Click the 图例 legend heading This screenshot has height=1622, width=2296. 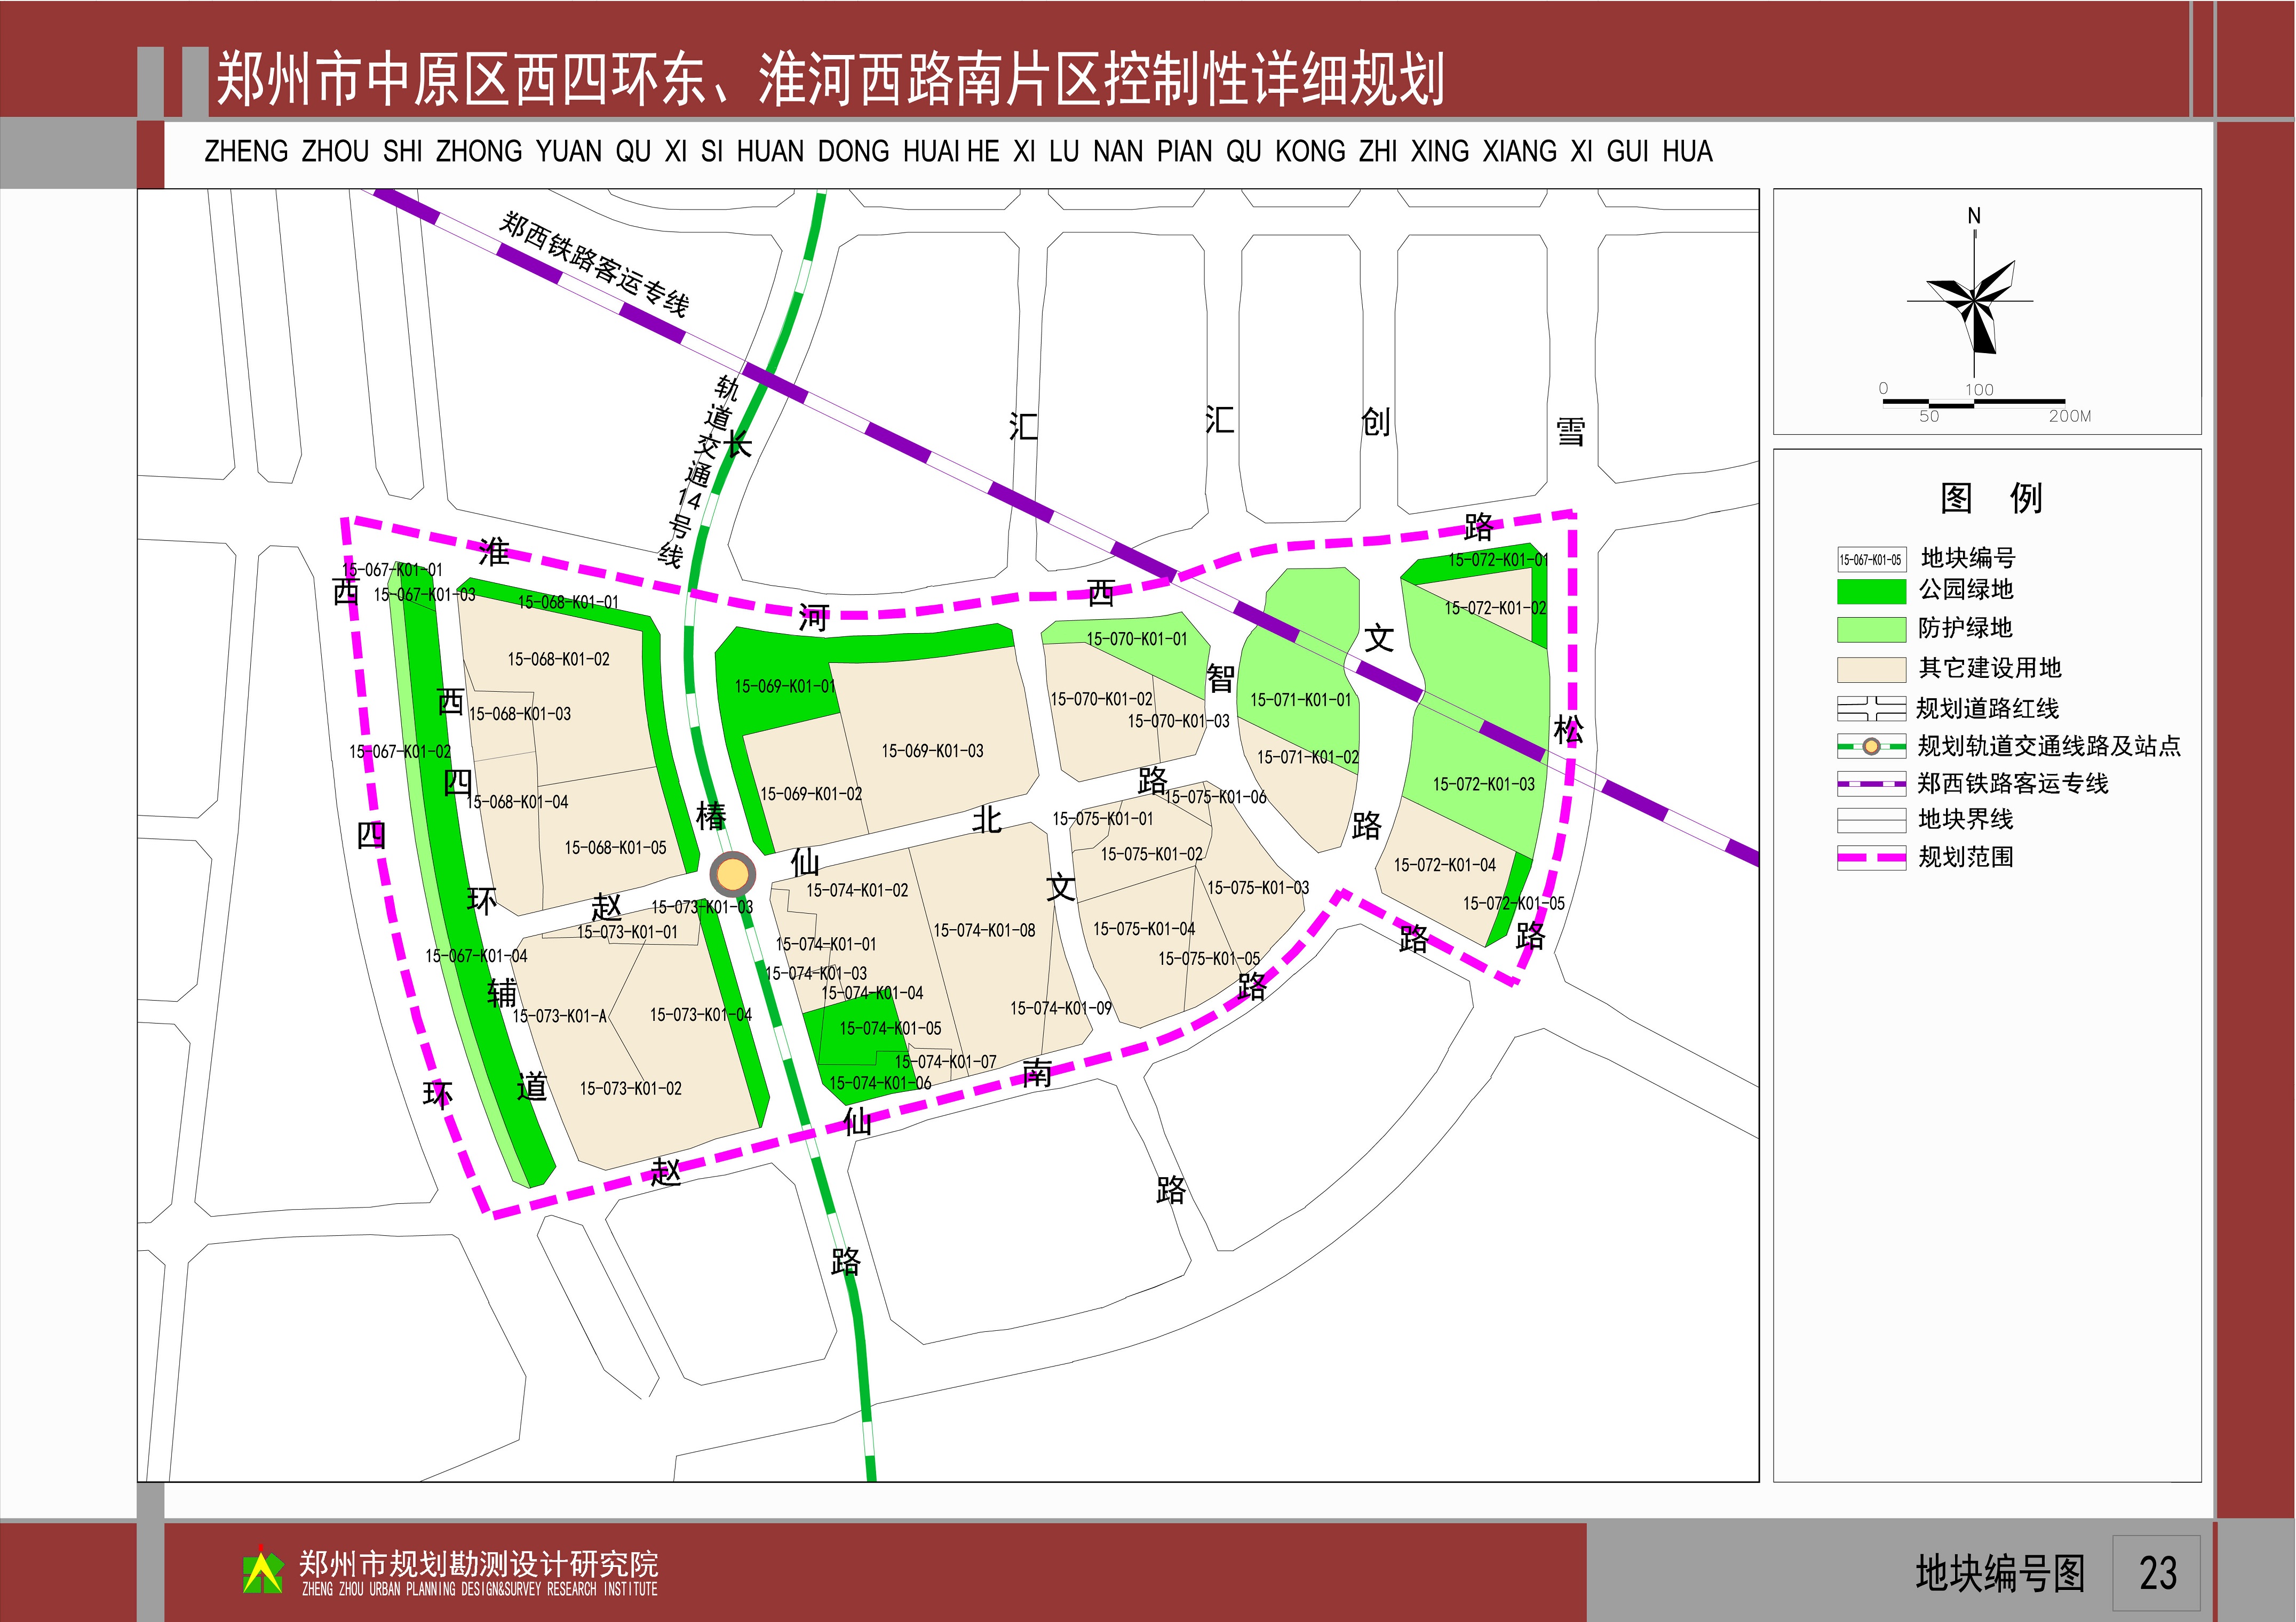click(x=1991, y=498)
